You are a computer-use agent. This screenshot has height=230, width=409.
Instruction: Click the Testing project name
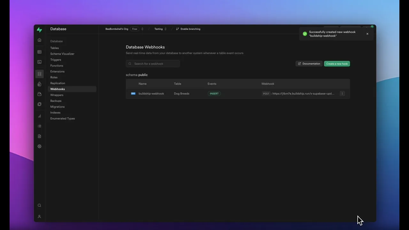(158, 29)
